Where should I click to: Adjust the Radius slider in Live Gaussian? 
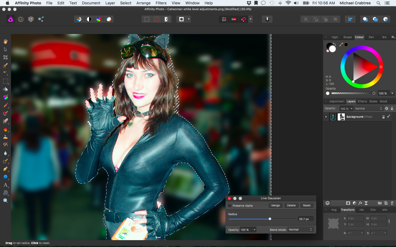pos(270,219)
